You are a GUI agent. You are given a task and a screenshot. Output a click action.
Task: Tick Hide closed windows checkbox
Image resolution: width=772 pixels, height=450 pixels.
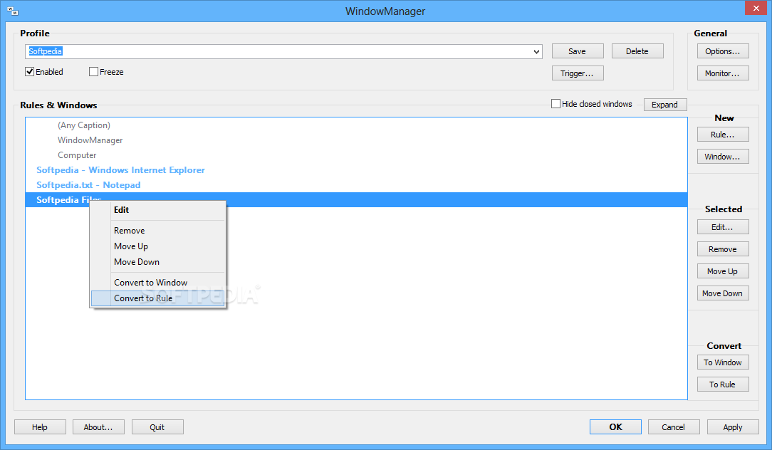[555, 104]
